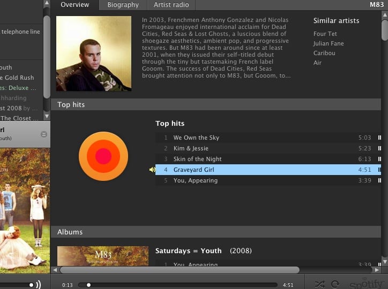Click the left arrow of the horizontal scrollbar
Viewport: 388px width, 289px height.
pyautogui.click(x=55, y=270)
